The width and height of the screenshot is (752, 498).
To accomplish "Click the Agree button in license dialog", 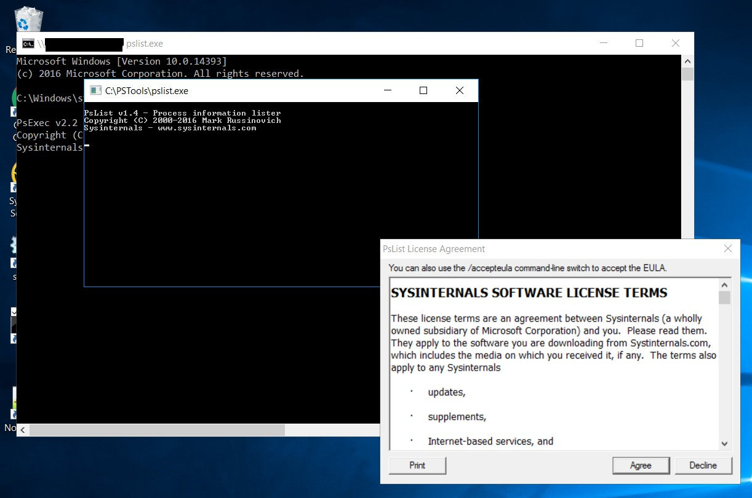I will coord(641,465).
